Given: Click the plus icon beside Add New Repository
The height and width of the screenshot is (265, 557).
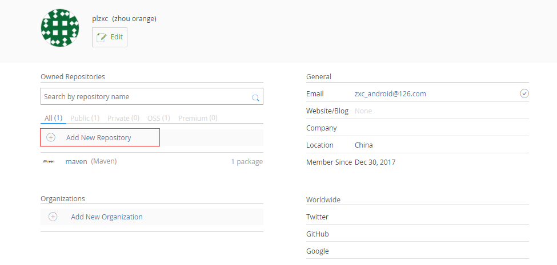Looking at the screenshot, I should 51,137.
